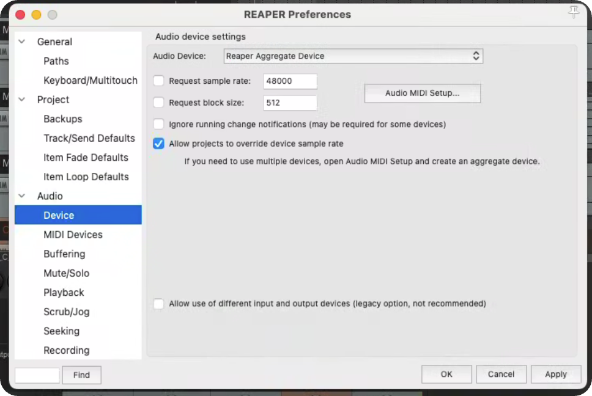The height and width of the screenshot is (396, 592).
Task: Open Item Fade Defaults page
Action: pyautogui.click(x=86, y=157)
